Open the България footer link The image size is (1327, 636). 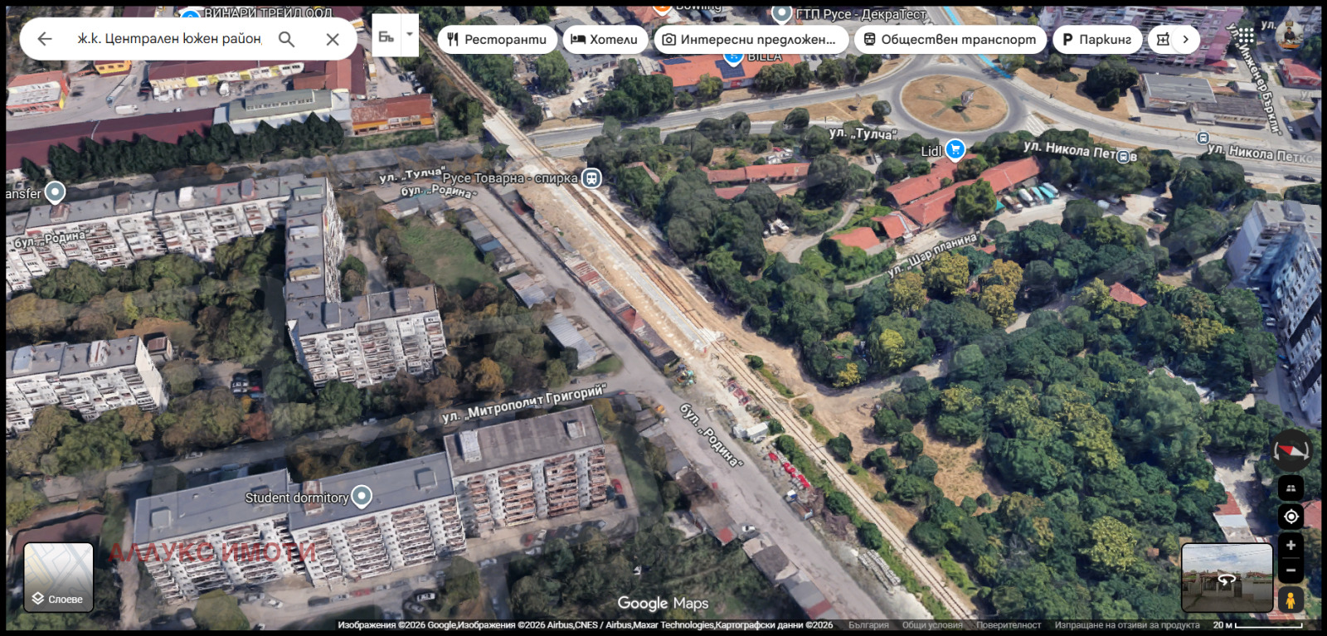click(868, 625)
